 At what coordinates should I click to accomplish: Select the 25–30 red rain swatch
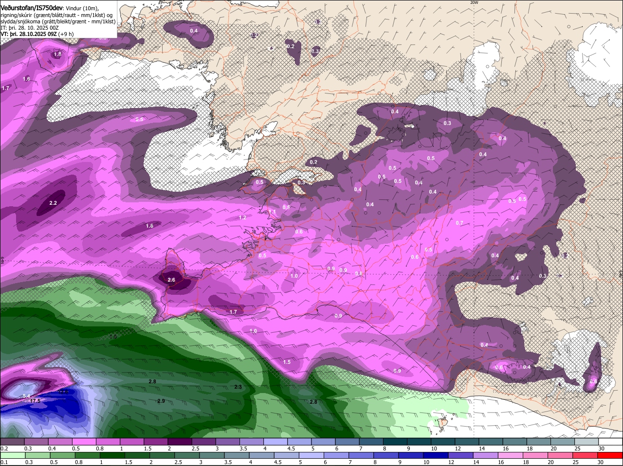[x=586, y=455]
